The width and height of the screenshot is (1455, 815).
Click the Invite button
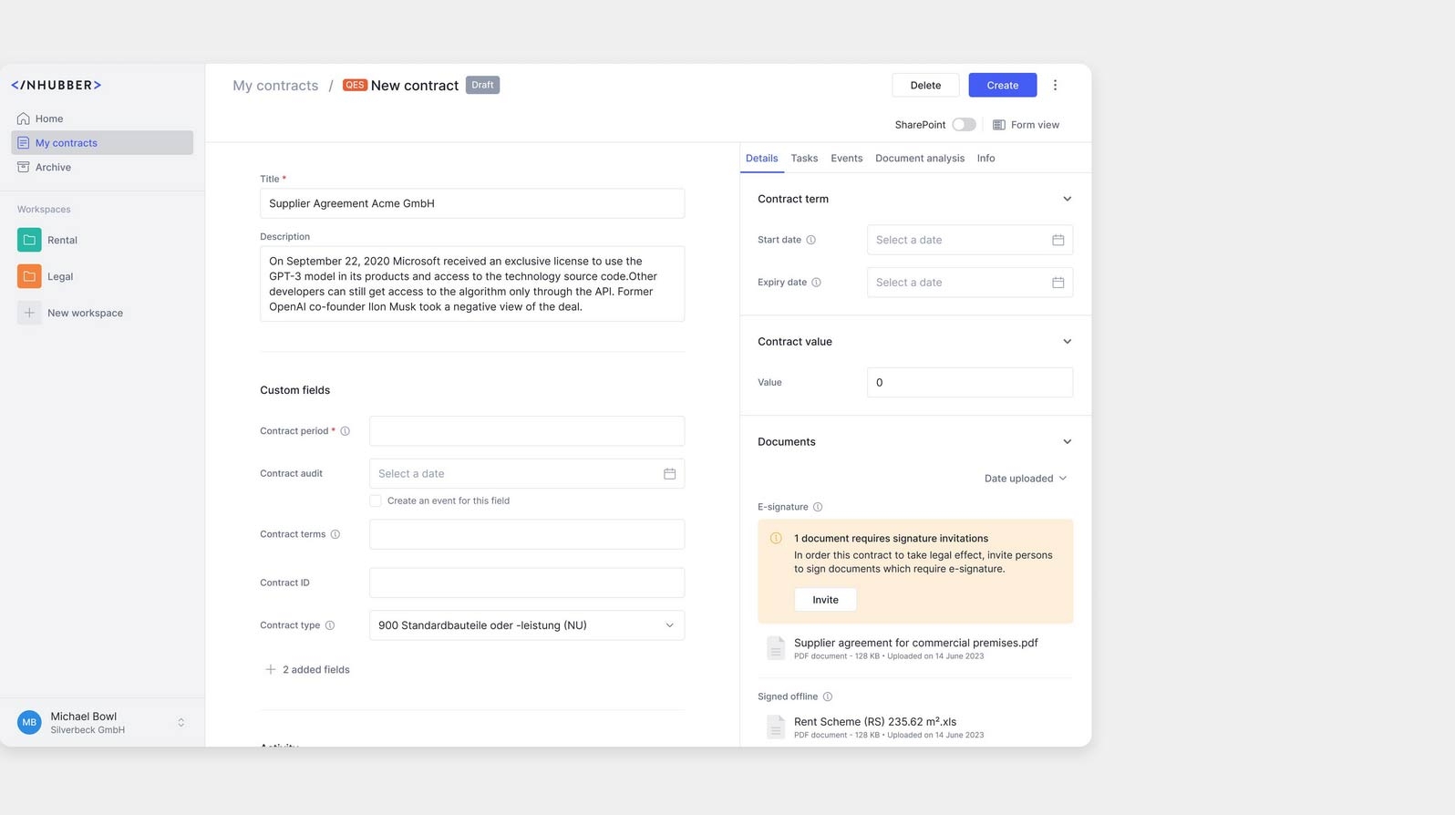(826, 600)
